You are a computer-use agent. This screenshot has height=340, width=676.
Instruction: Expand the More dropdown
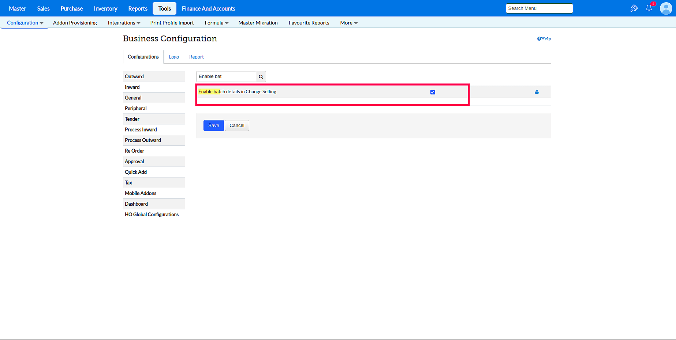[349, 23]
